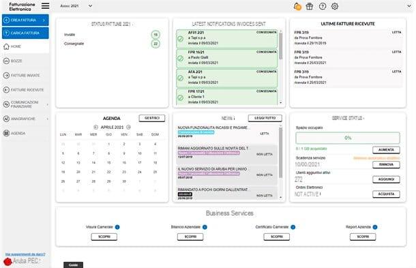Click the Inviate count circle badge
Screen dimensions: 416x268
155,35
